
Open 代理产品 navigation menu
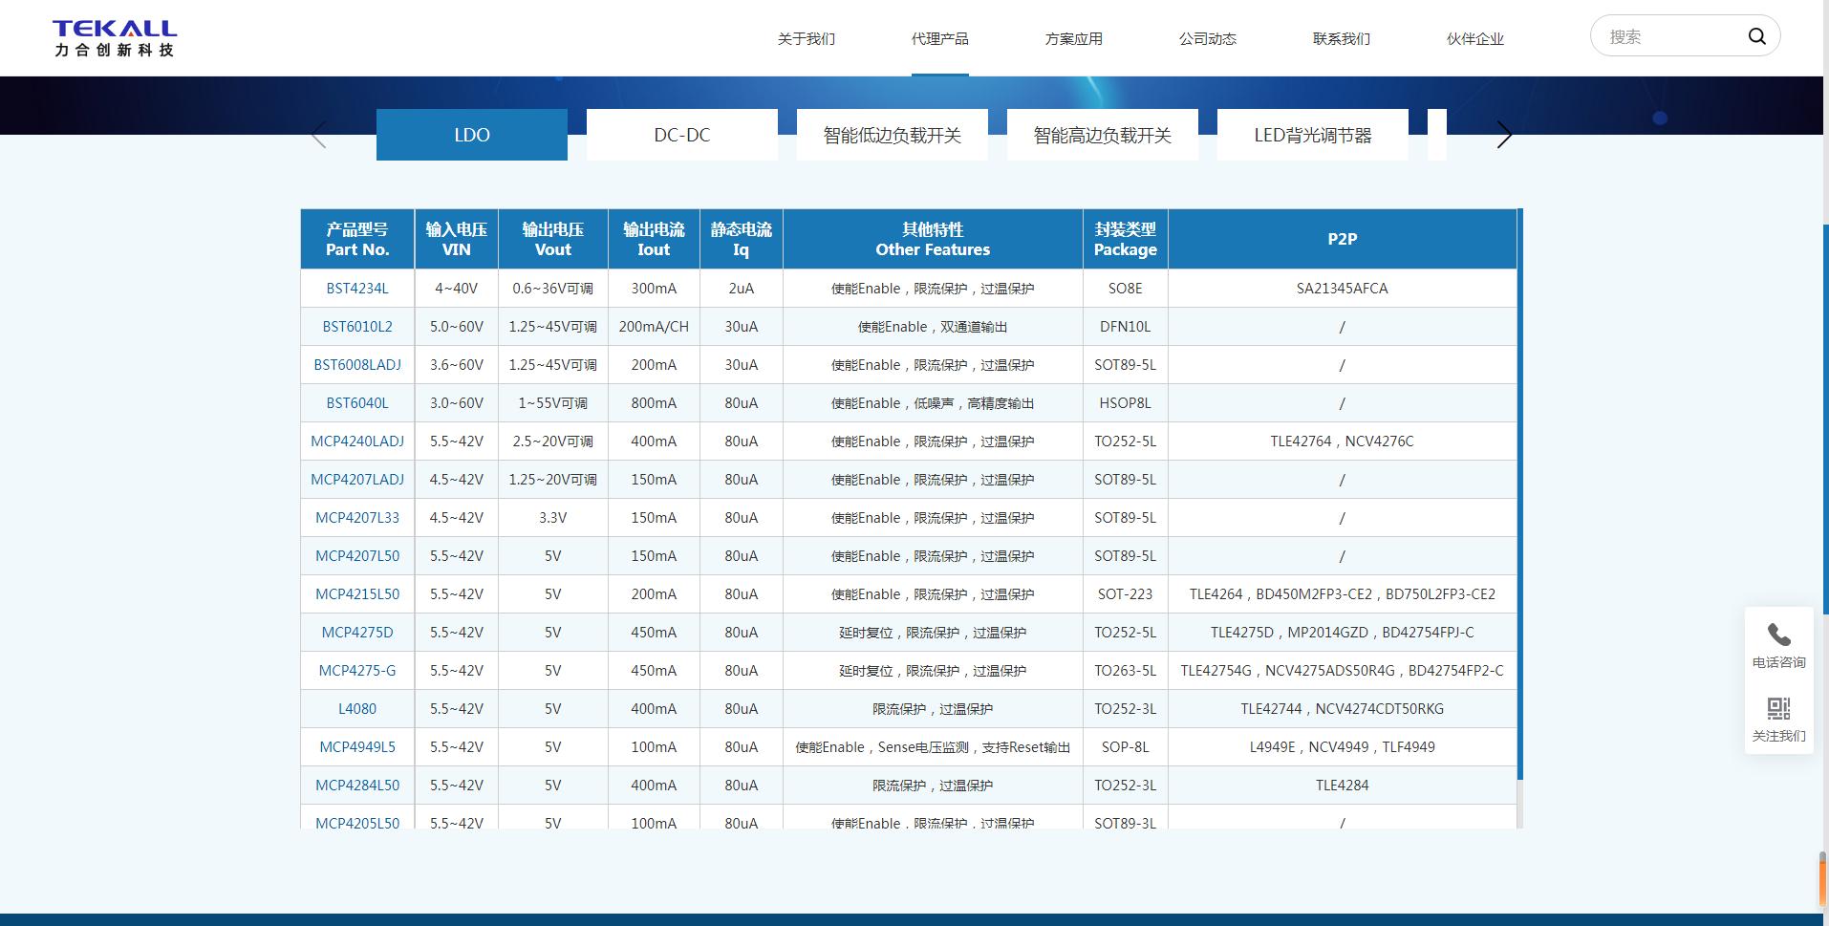[x=939, y=38]
